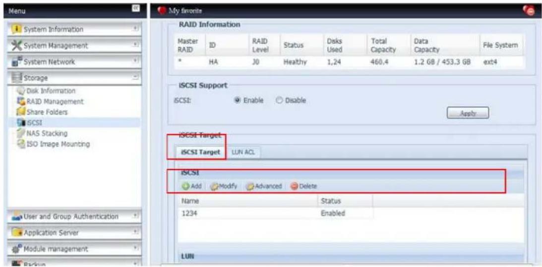
Task: Click the System Management tools icon
Action: 16,46
